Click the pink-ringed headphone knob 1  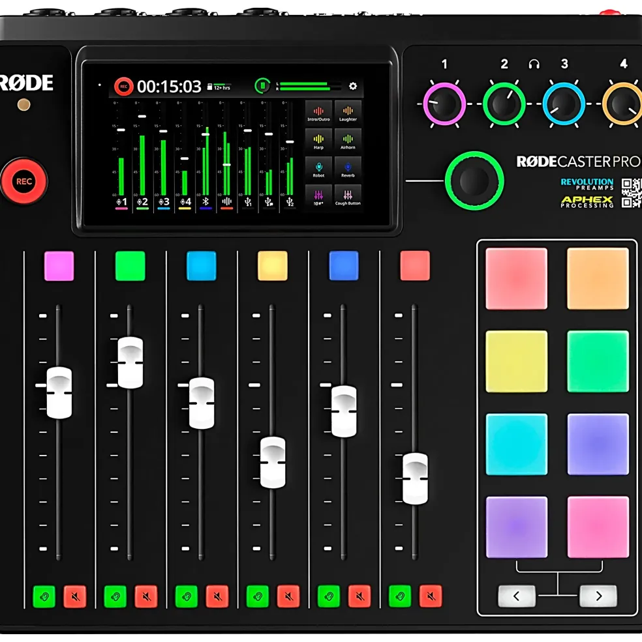444,104
